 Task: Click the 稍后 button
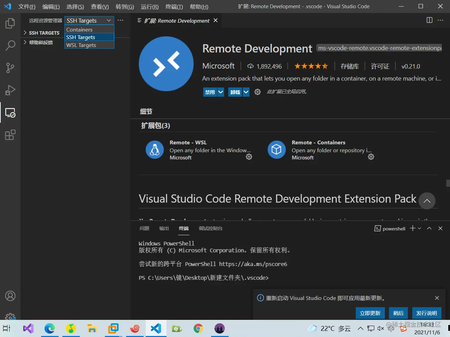[398, 313]
